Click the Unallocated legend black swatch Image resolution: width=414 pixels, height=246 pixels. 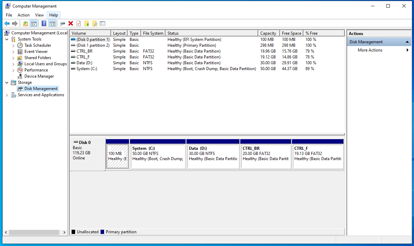click(x=73, y=232)
